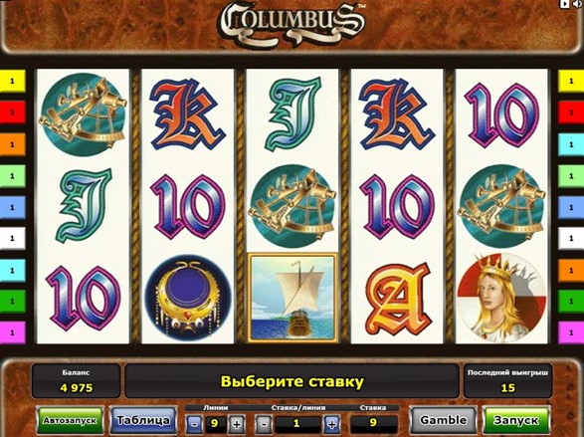Viewport: 584px width, 437px height.
Task: Lower the bet per line with minus
Action: point(264,424)
